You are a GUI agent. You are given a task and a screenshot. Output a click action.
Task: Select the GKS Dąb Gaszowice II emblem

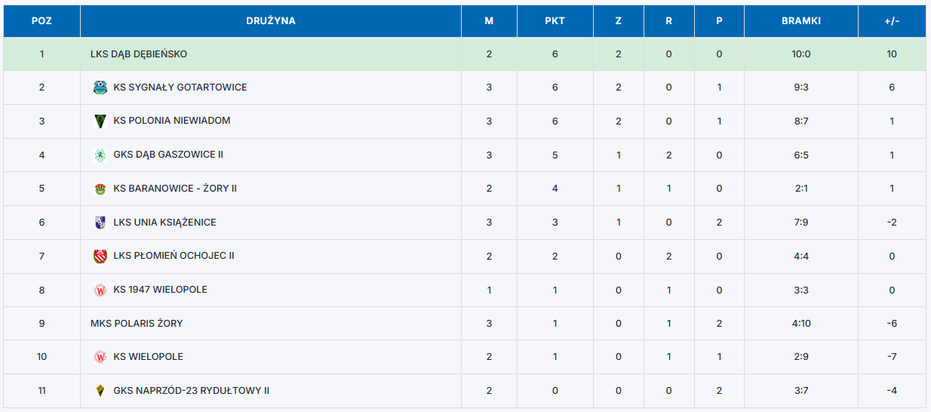tap(100, 155)
